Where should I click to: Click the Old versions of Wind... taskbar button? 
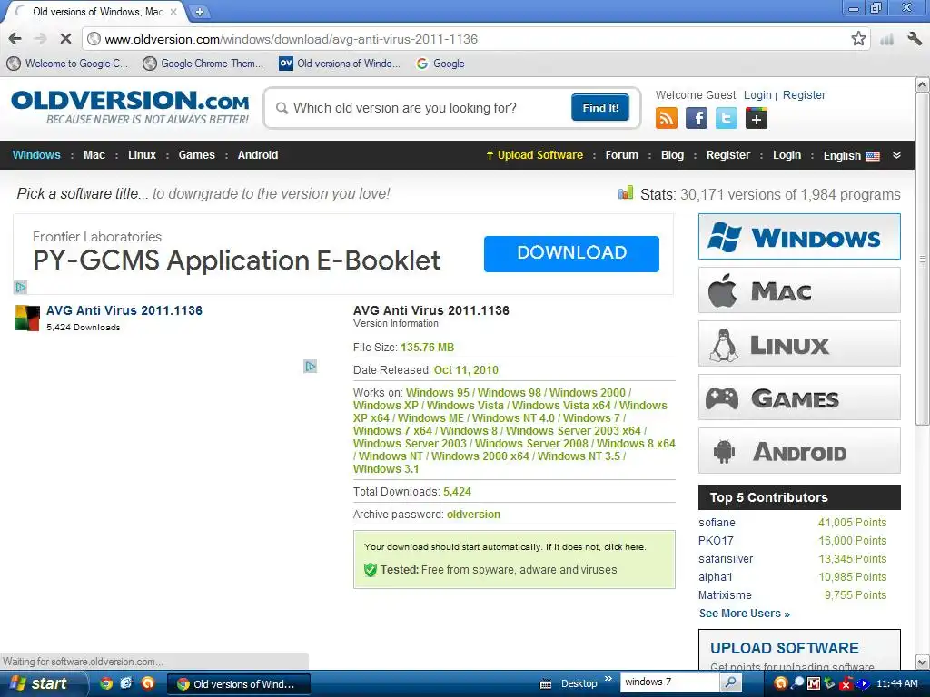point(237,684)
